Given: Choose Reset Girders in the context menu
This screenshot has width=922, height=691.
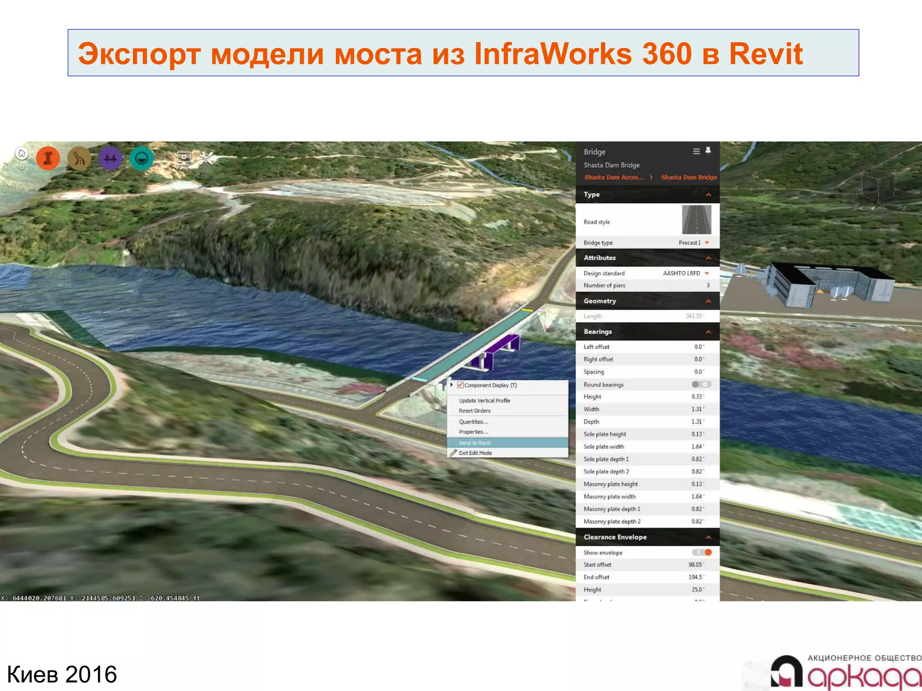Looking at the screenshot, I should [x=475, y=411].
